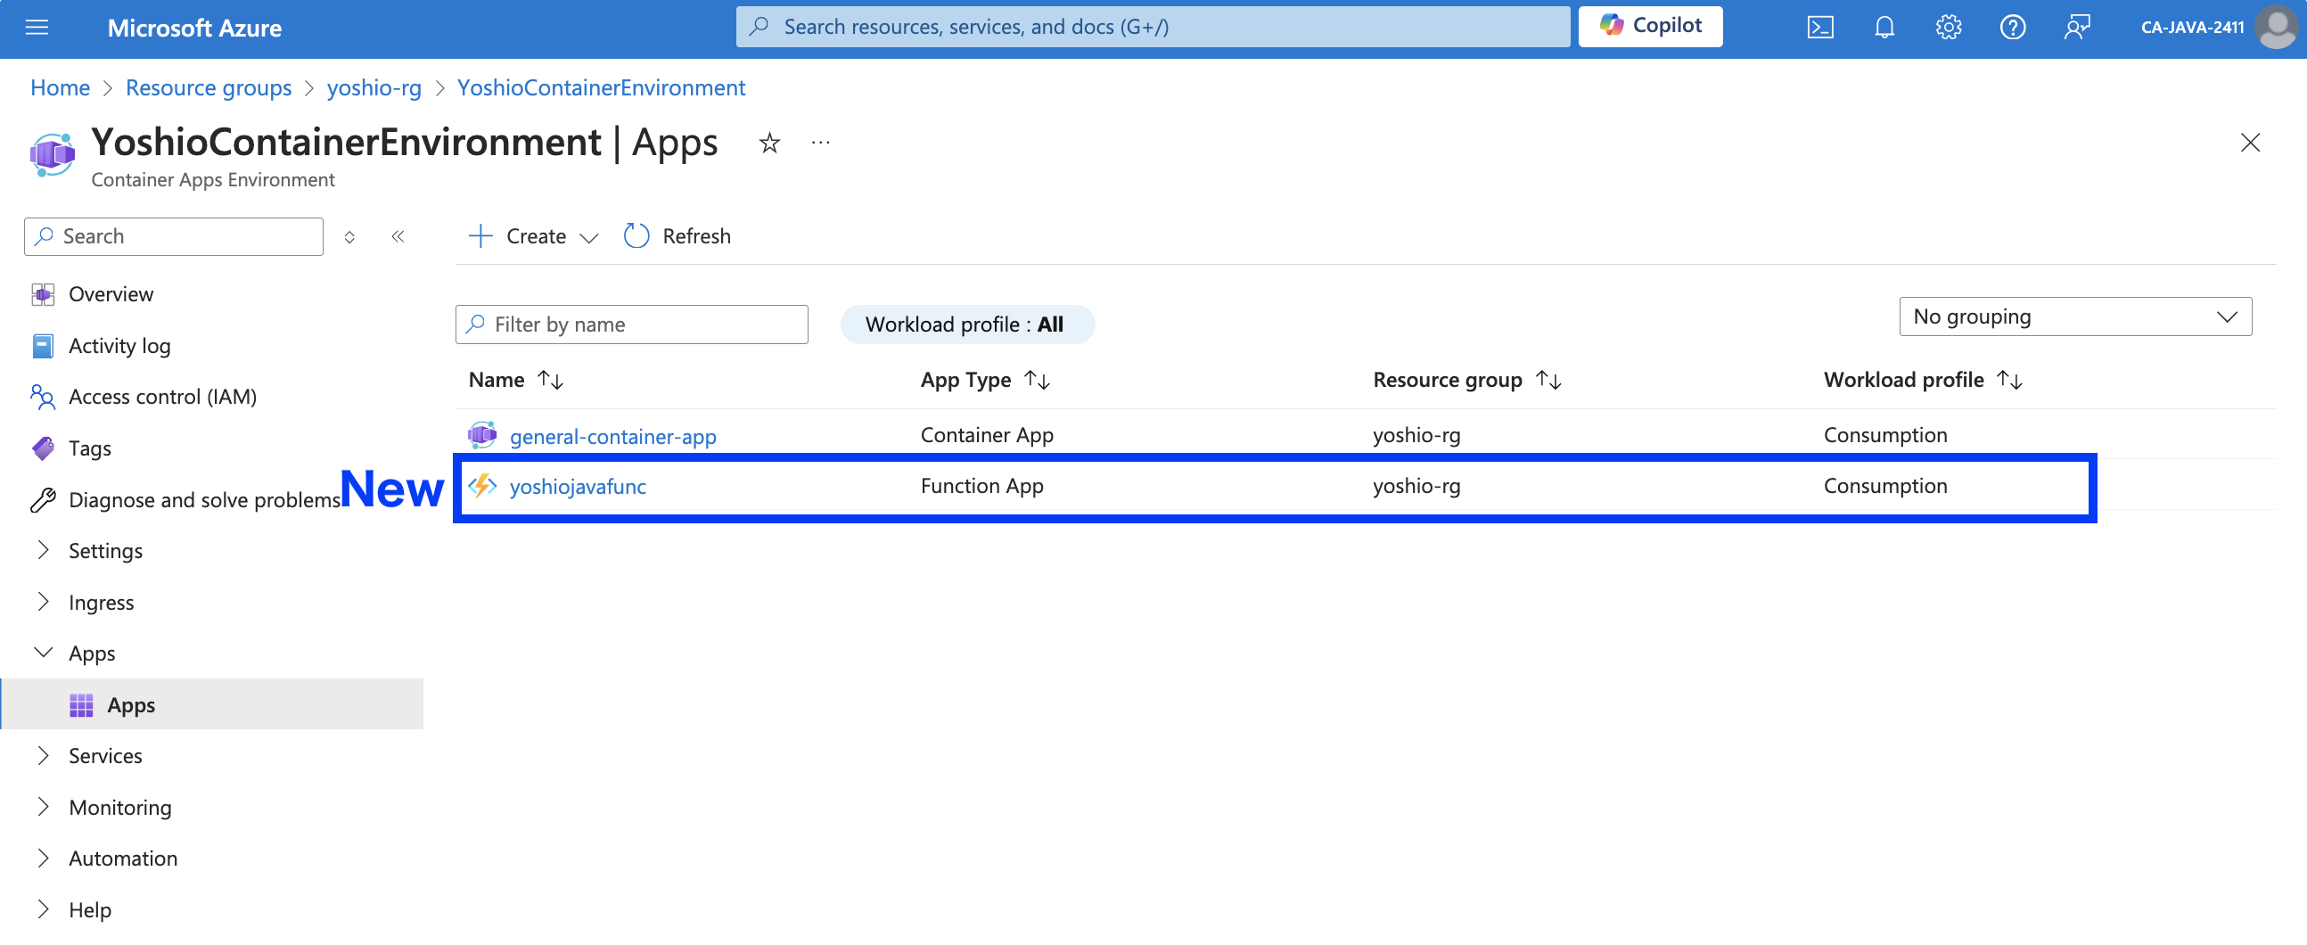Viewport: 2307px width, 945px height.
Task: Sort by App Type column arrows
Action: tap(1037, 380)
